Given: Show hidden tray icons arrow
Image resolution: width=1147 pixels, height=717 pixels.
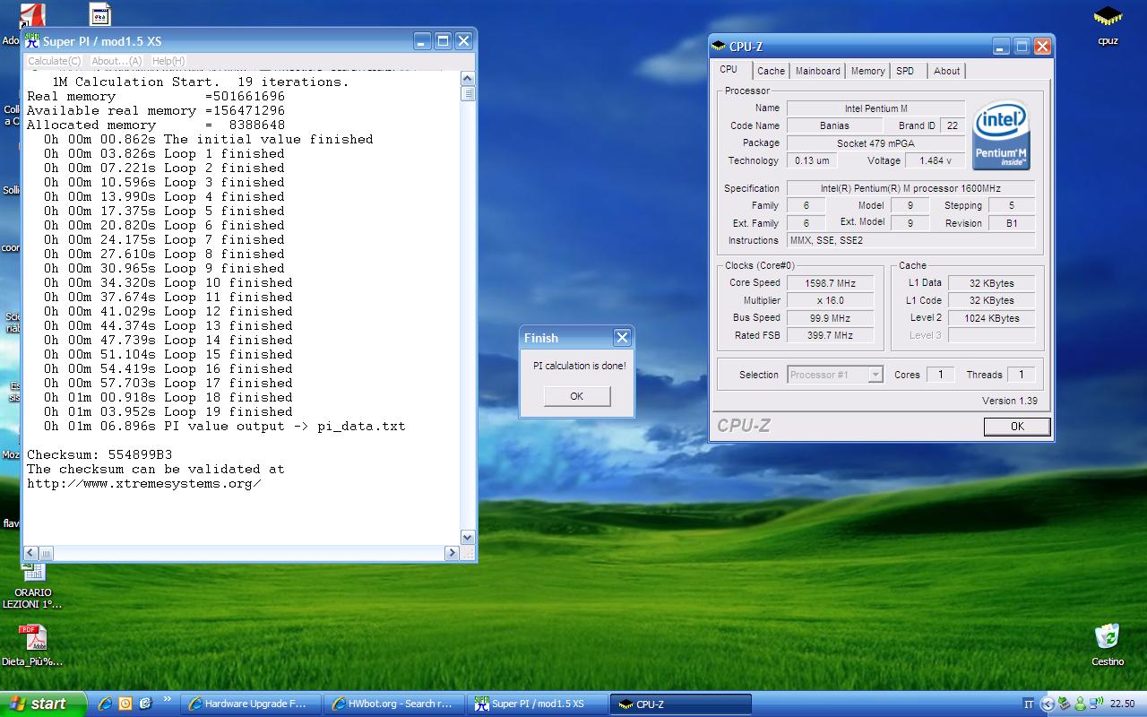Looking at the screenshot, I should point(1048,704).
